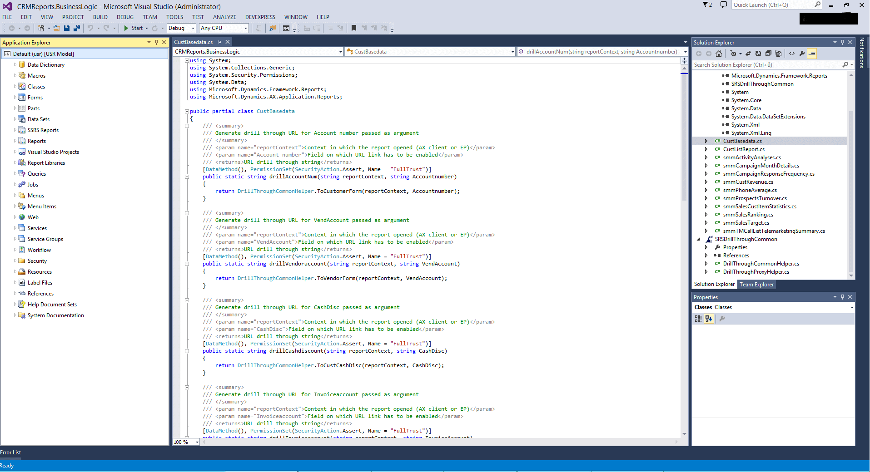Open the Notifications side tab
Screen dimensions: 870x472
pyautogui.click(x=861, y=53)
